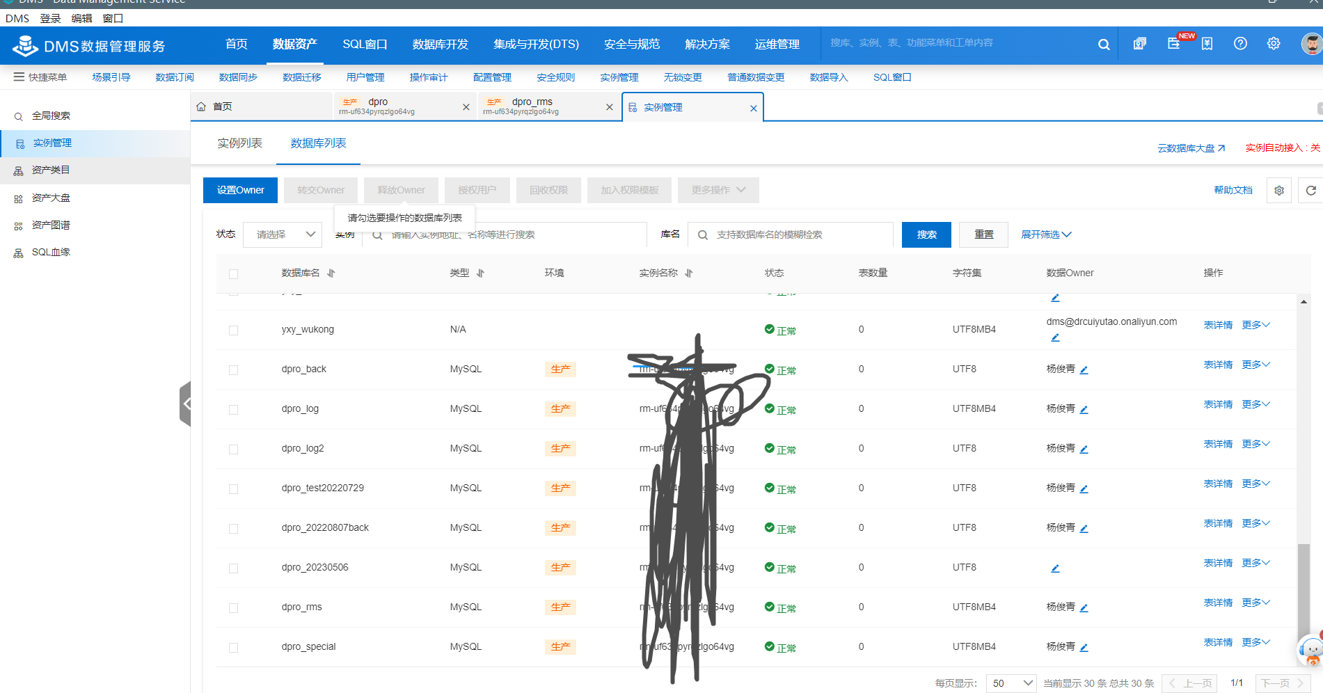This screenshot has width=1323, height=693.
Task: Edit owner pencil for dpro_20230506 row
Action: tap(1055, 568)
